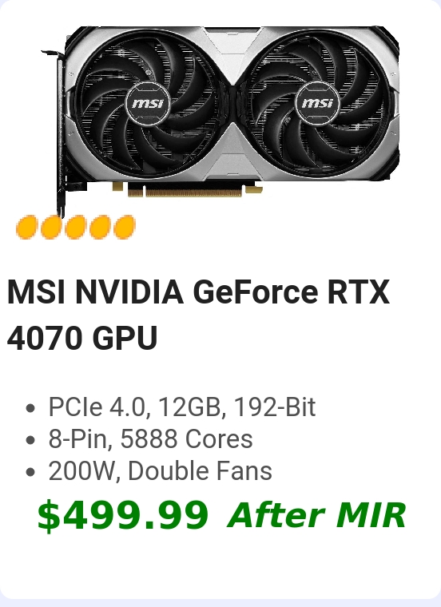
Task: Click the first orange rating star
Action: (26, 228)
